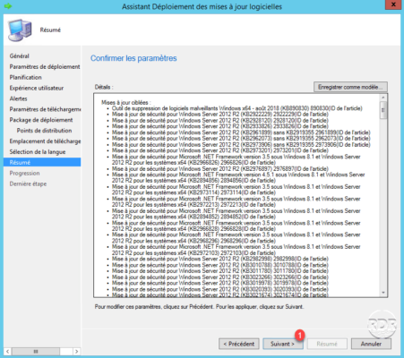Go to Expérience utilisateur step
Screen dimensions: 404x358
pyautogui.click(x=37, y=88)
